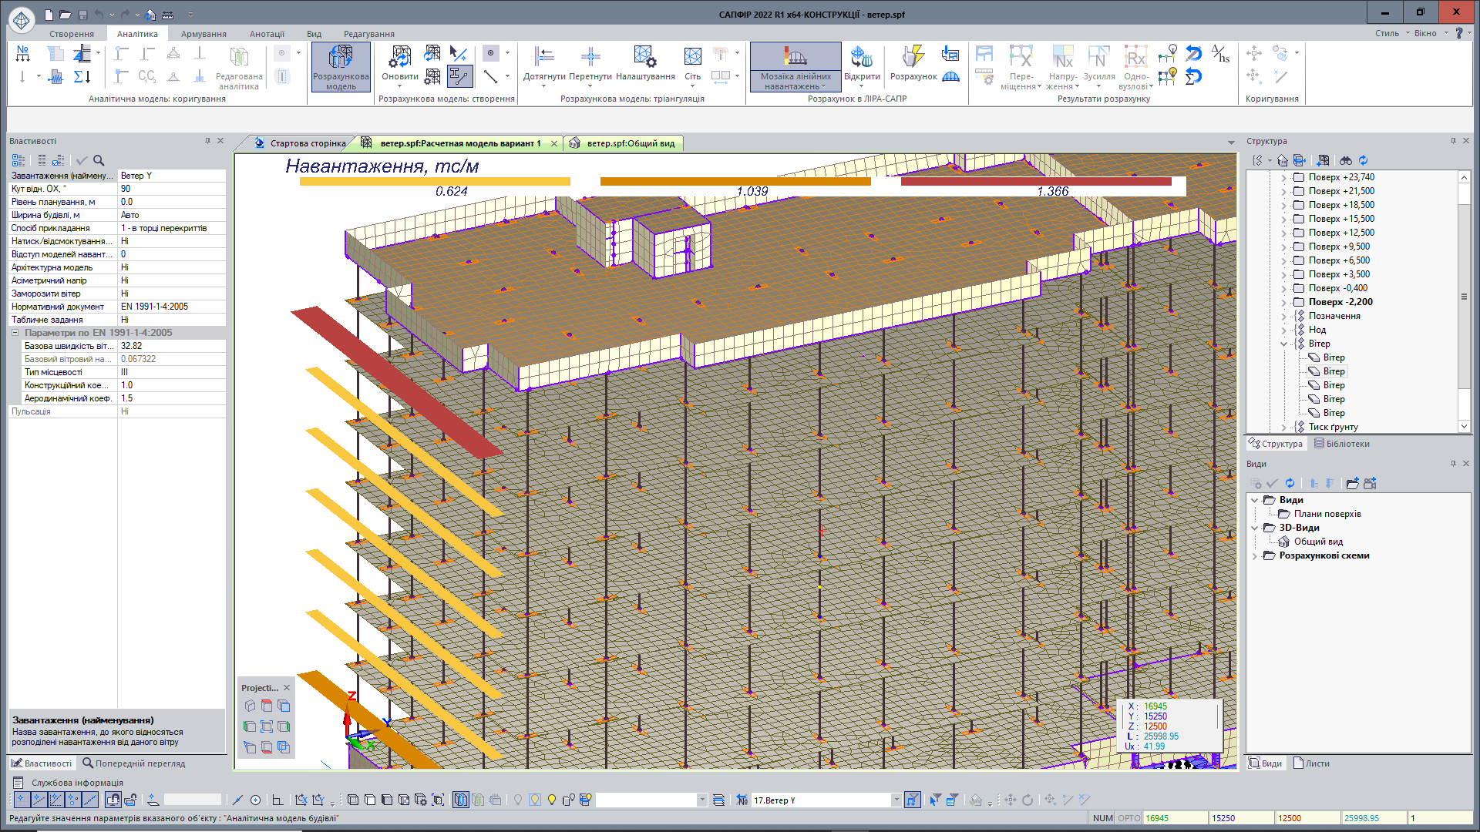Viewport: 1480px width, 832px height.
Task: Click binoculars search icon in Структура panel
Action: pos(1345,160)
